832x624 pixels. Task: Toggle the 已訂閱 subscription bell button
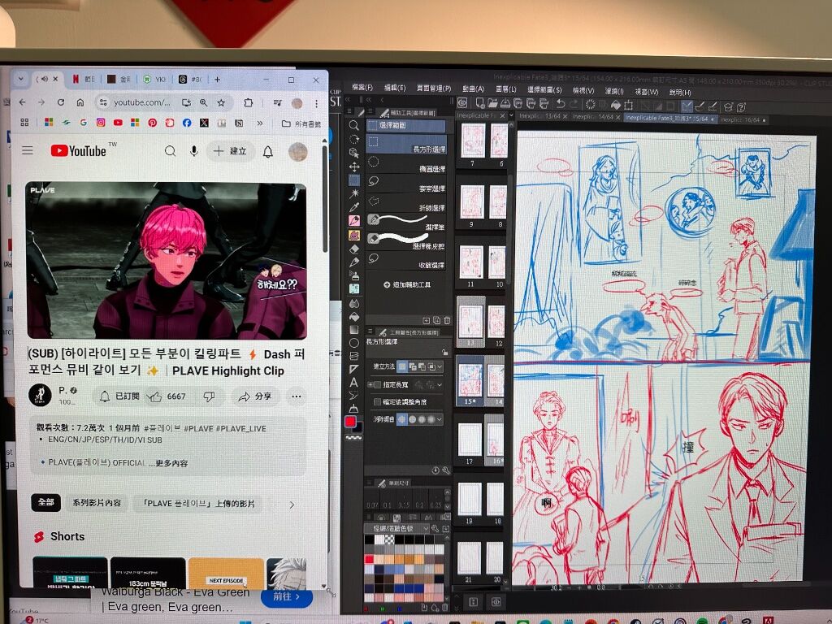pyautogui.click(x=119, y=396)
